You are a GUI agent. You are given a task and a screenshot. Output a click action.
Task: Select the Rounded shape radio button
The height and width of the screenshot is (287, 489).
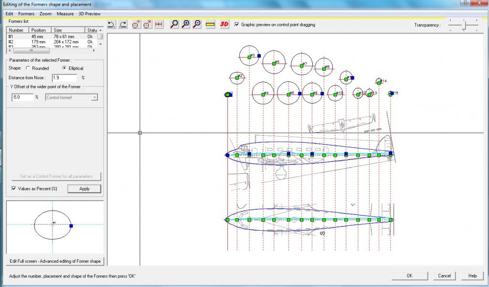point(28,68)
